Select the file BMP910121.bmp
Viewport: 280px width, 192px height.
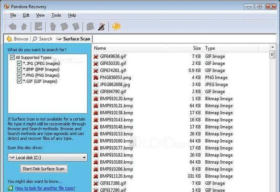tap(116, 106)
